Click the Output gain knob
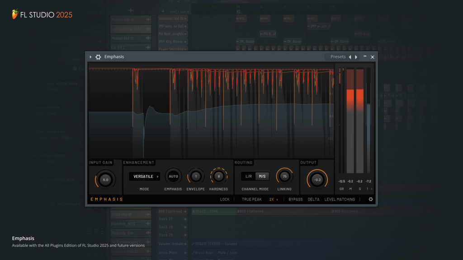Image resolution: width=463 pixels, height=260 pixels. pos(317,179)
